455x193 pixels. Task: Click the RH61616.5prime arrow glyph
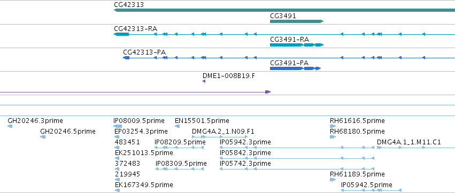(333, 126)
